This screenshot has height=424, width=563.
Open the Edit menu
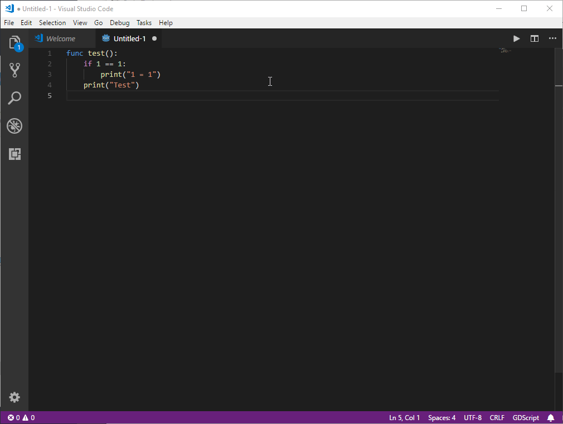click(x=26, y=23)
